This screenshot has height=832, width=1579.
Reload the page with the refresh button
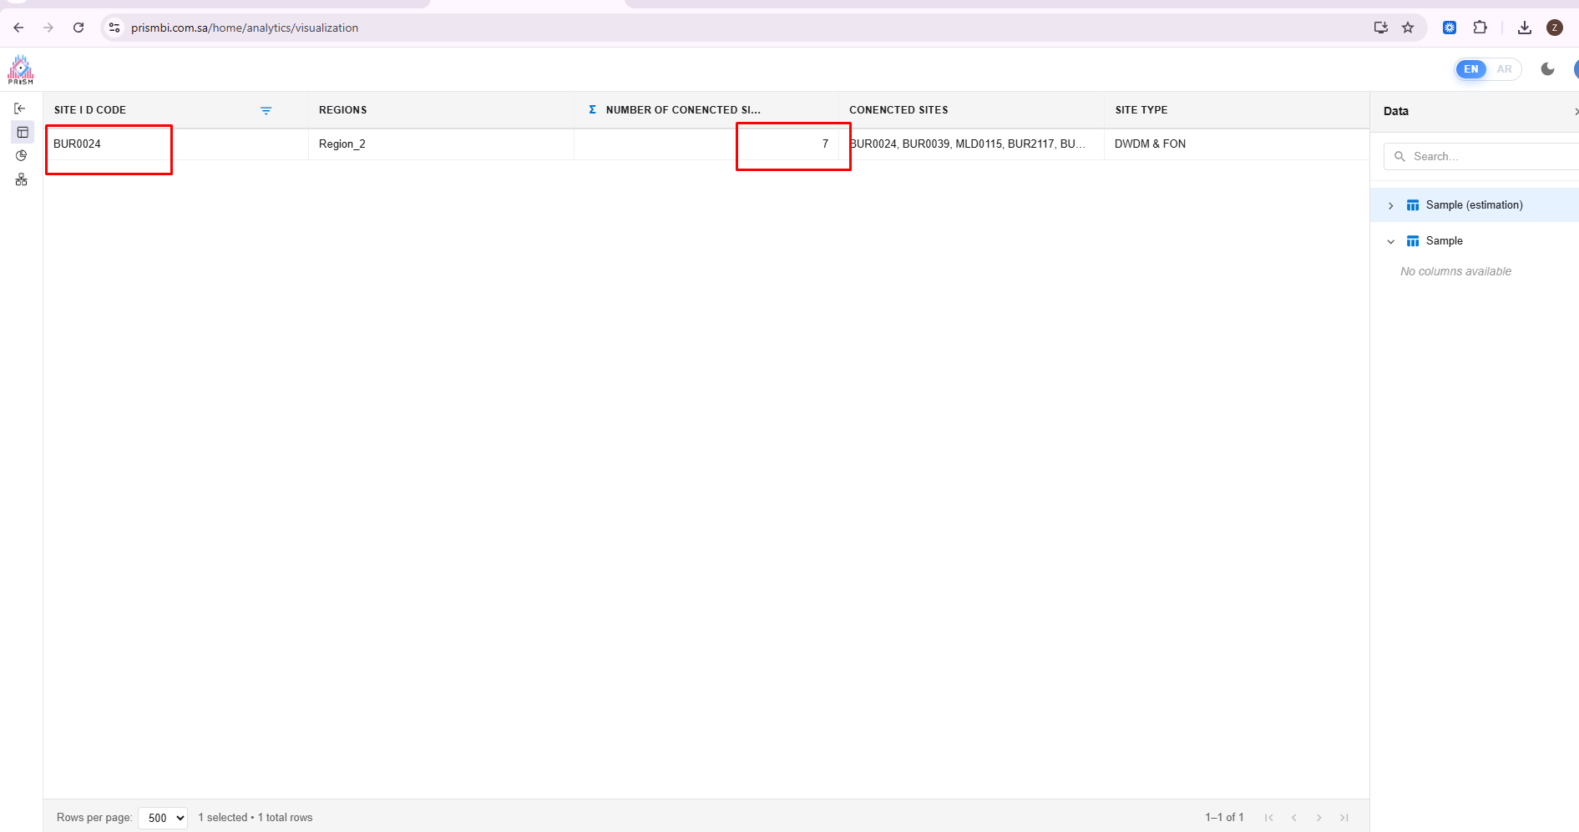point(78,28)
